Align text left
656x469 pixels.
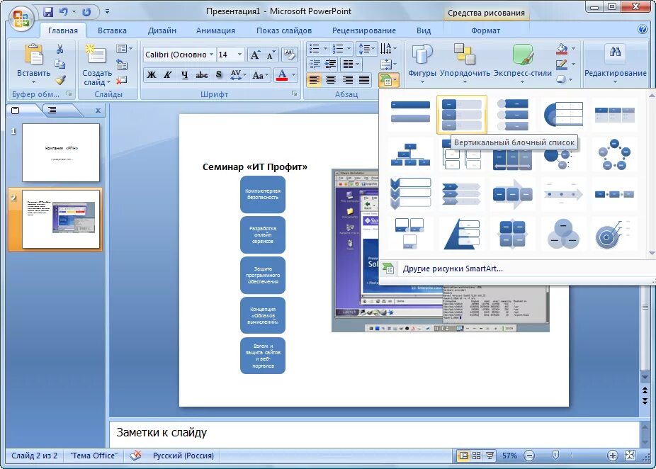click(x=315, y=79)
